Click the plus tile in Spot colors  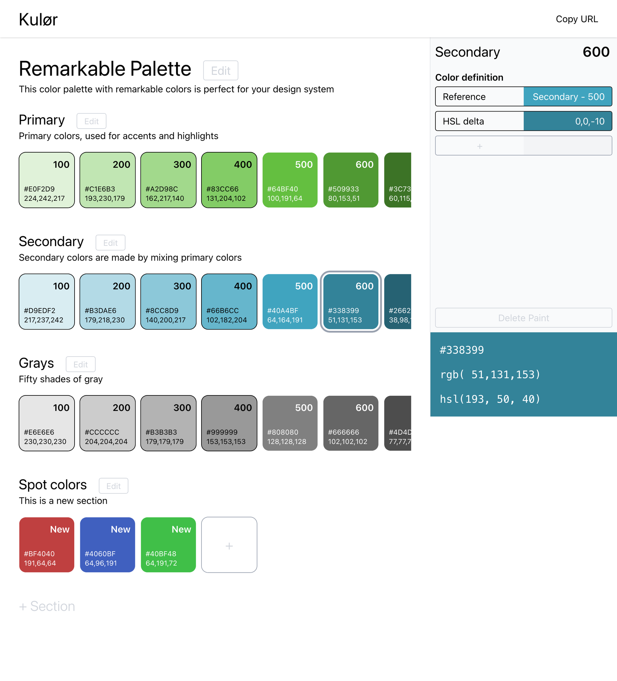[x=229, y=545]
